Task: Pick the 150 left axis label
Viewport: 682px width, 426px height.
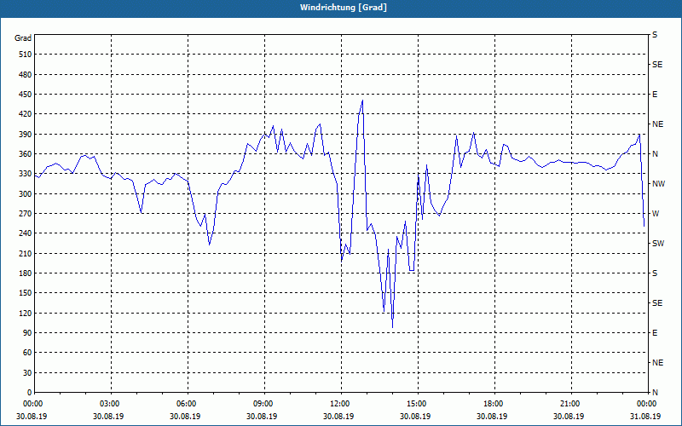Action: [x=25, y=293]
